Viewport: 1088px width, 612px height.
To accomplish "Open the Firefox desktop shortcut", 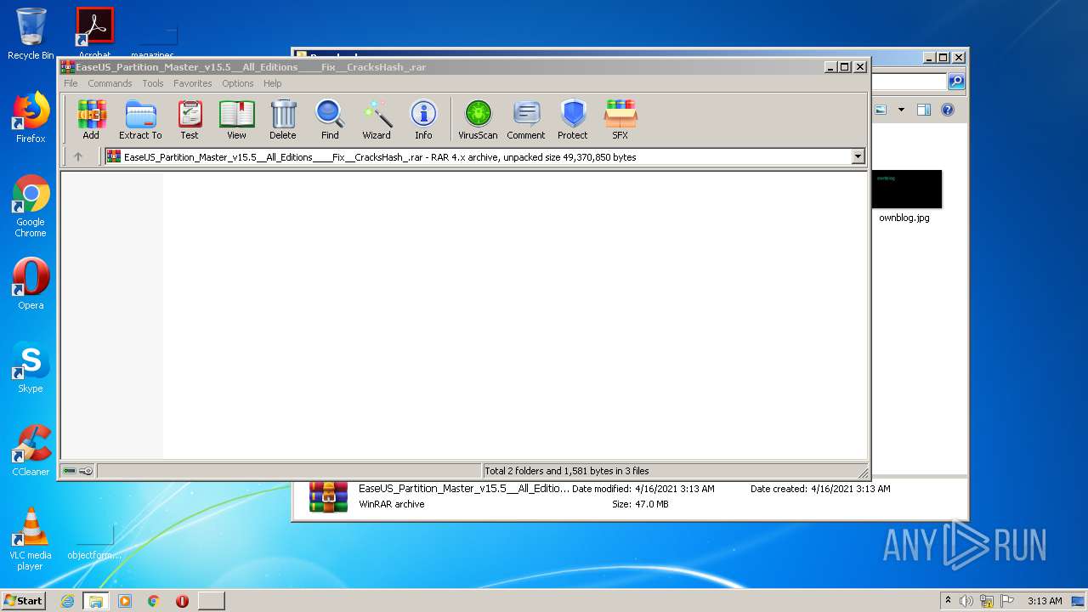I will point(31,117).
